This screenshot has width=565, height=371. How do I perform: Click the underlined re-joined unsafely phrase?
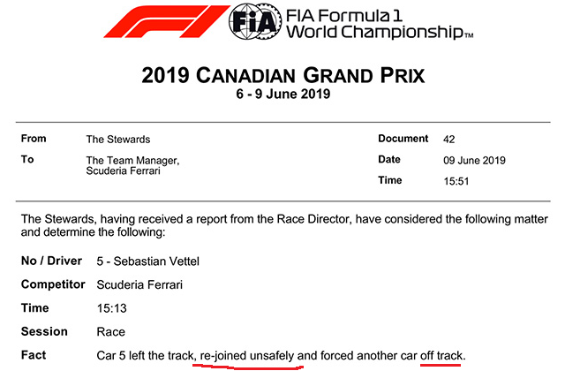(247, 356)
